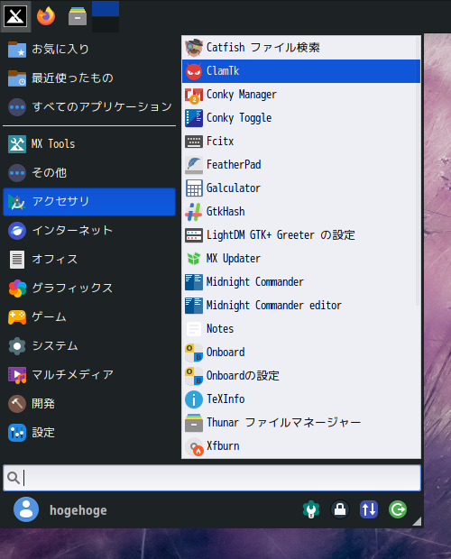Click the Notes app icon
This screenshot has height=559, width=451.
(x=194, y=329)
